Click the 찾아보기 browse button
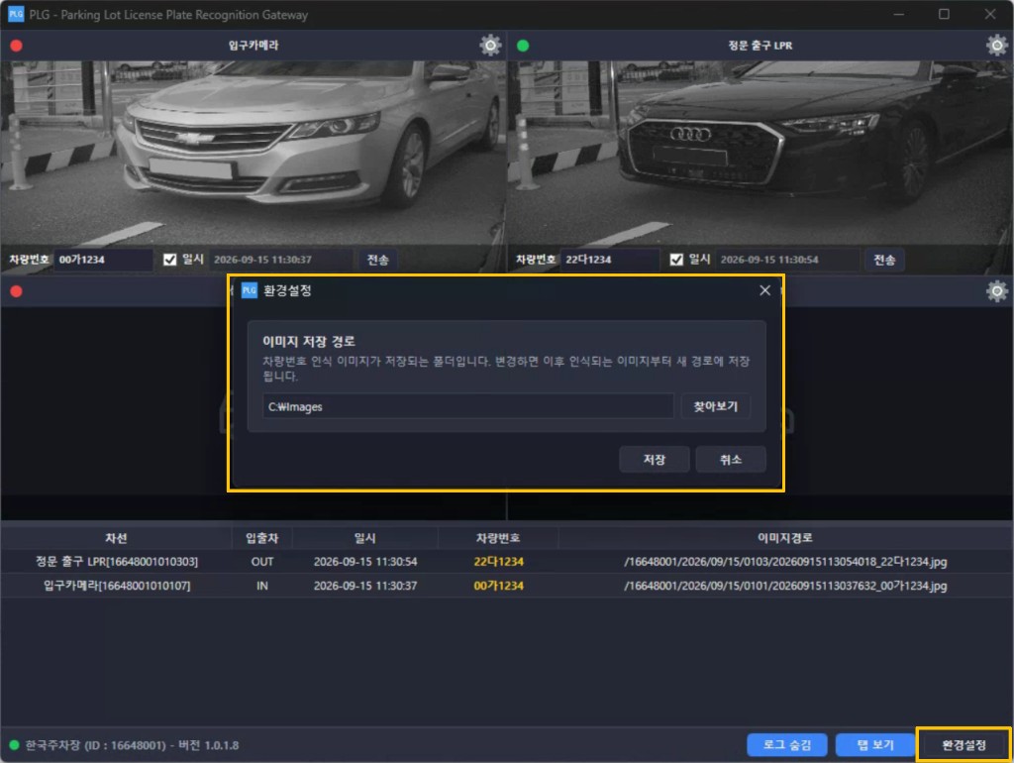The width and height of the screenshot is (1014, 763). 715,406
